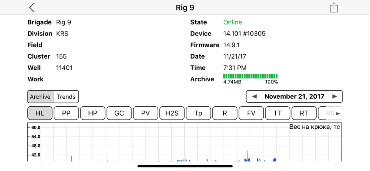
Task: Show the GC parameter chart
Action: 119,113
